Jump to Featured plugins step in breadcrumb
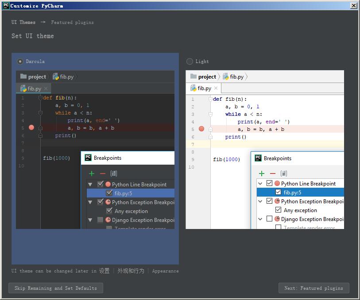Viewport: 360px width, 300px height. tap(72, 22)
